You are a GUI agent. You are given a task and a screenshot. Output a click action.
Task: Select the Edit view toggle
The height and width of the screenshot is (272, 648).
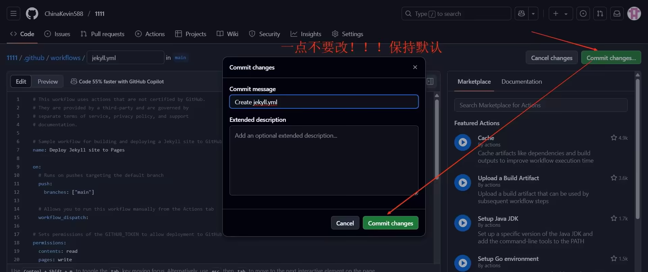click(x=21, y=81)
